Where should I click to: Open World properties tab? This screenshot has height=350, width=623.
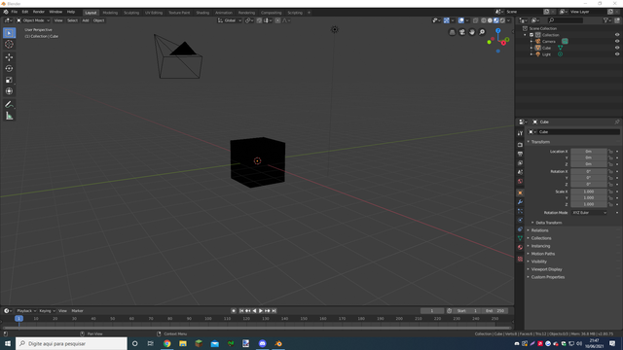pyautogui.click(x=520, y=182)
